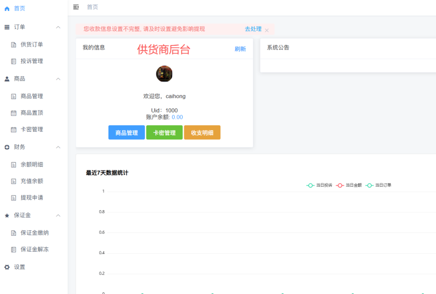
Task: Click the circle icon beside 财务
Action: [7, 147]
